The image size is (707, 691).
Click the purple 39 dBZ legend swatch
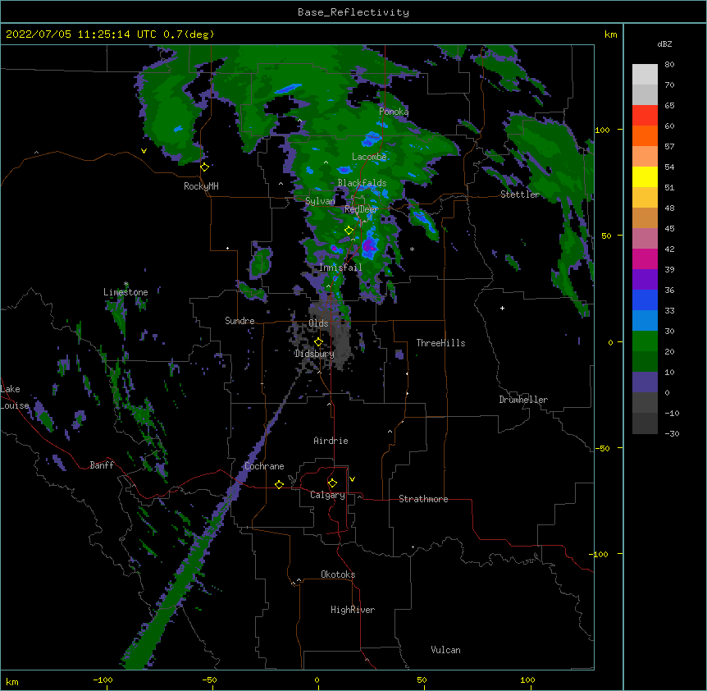pyautogui.click(x=645, y=280)
